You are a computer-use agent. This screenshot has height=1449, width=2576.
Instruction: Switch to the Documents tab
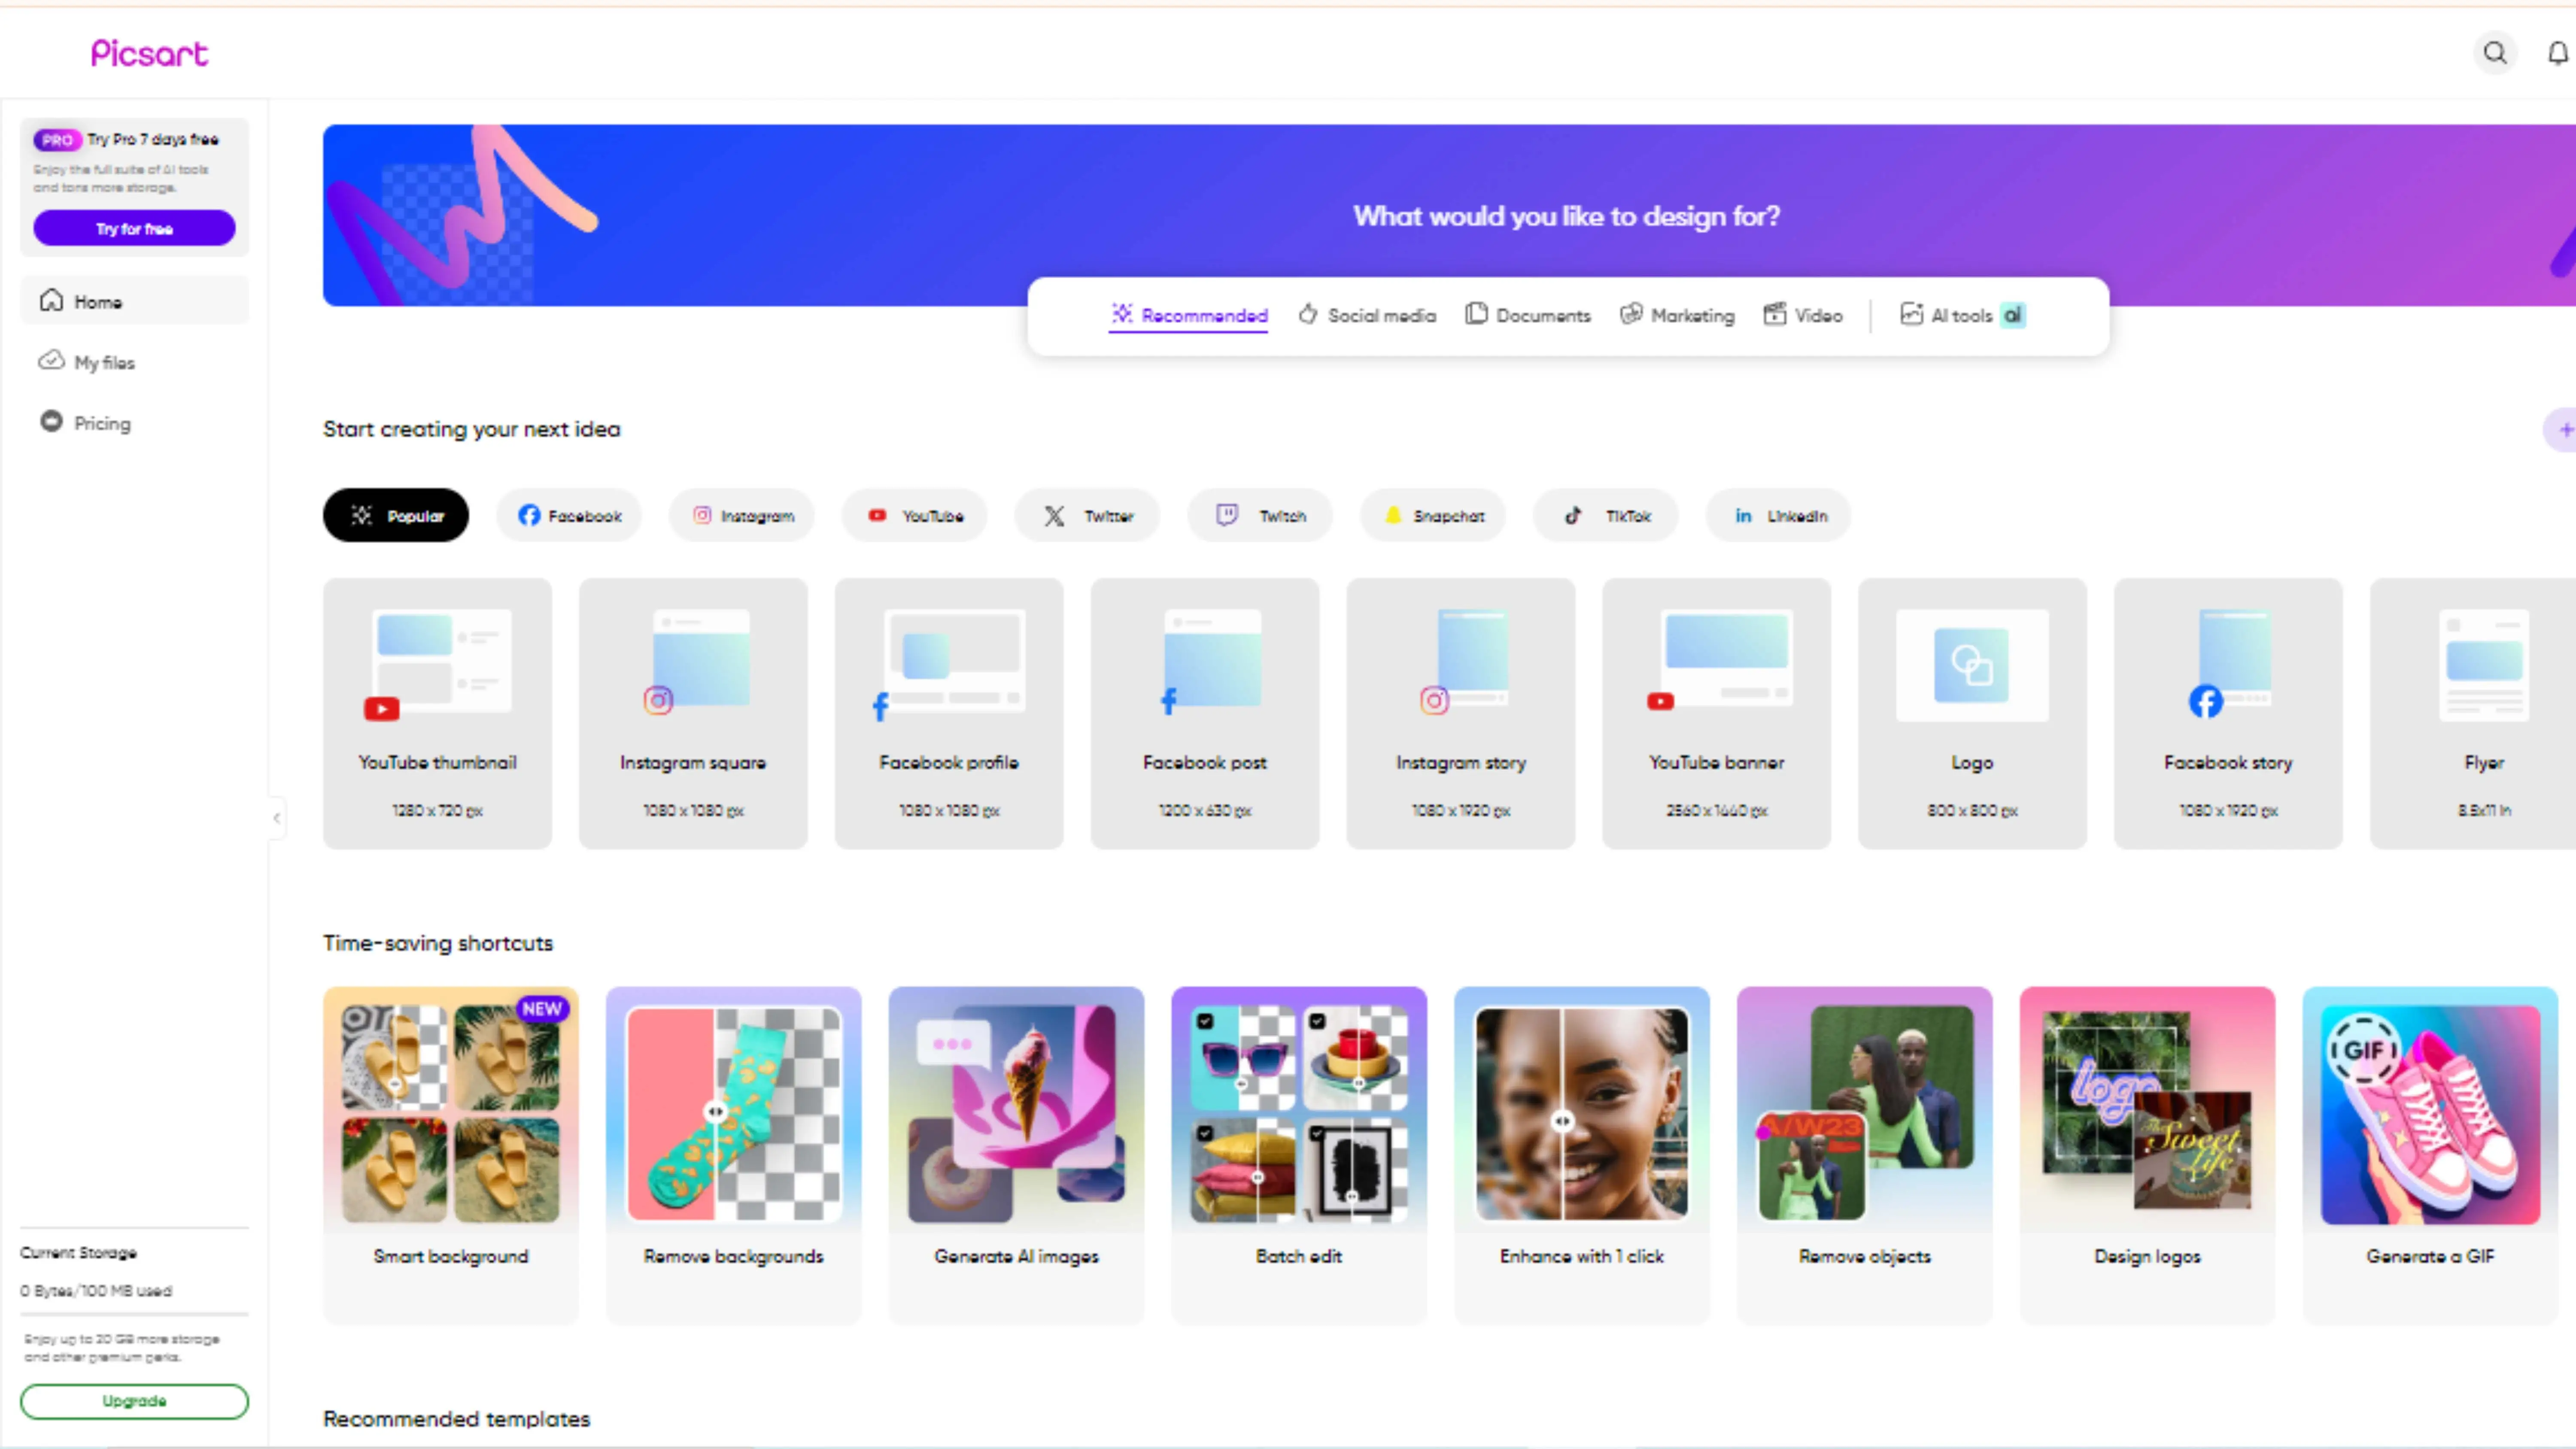pyautogui.click(x=1528, y=315)
